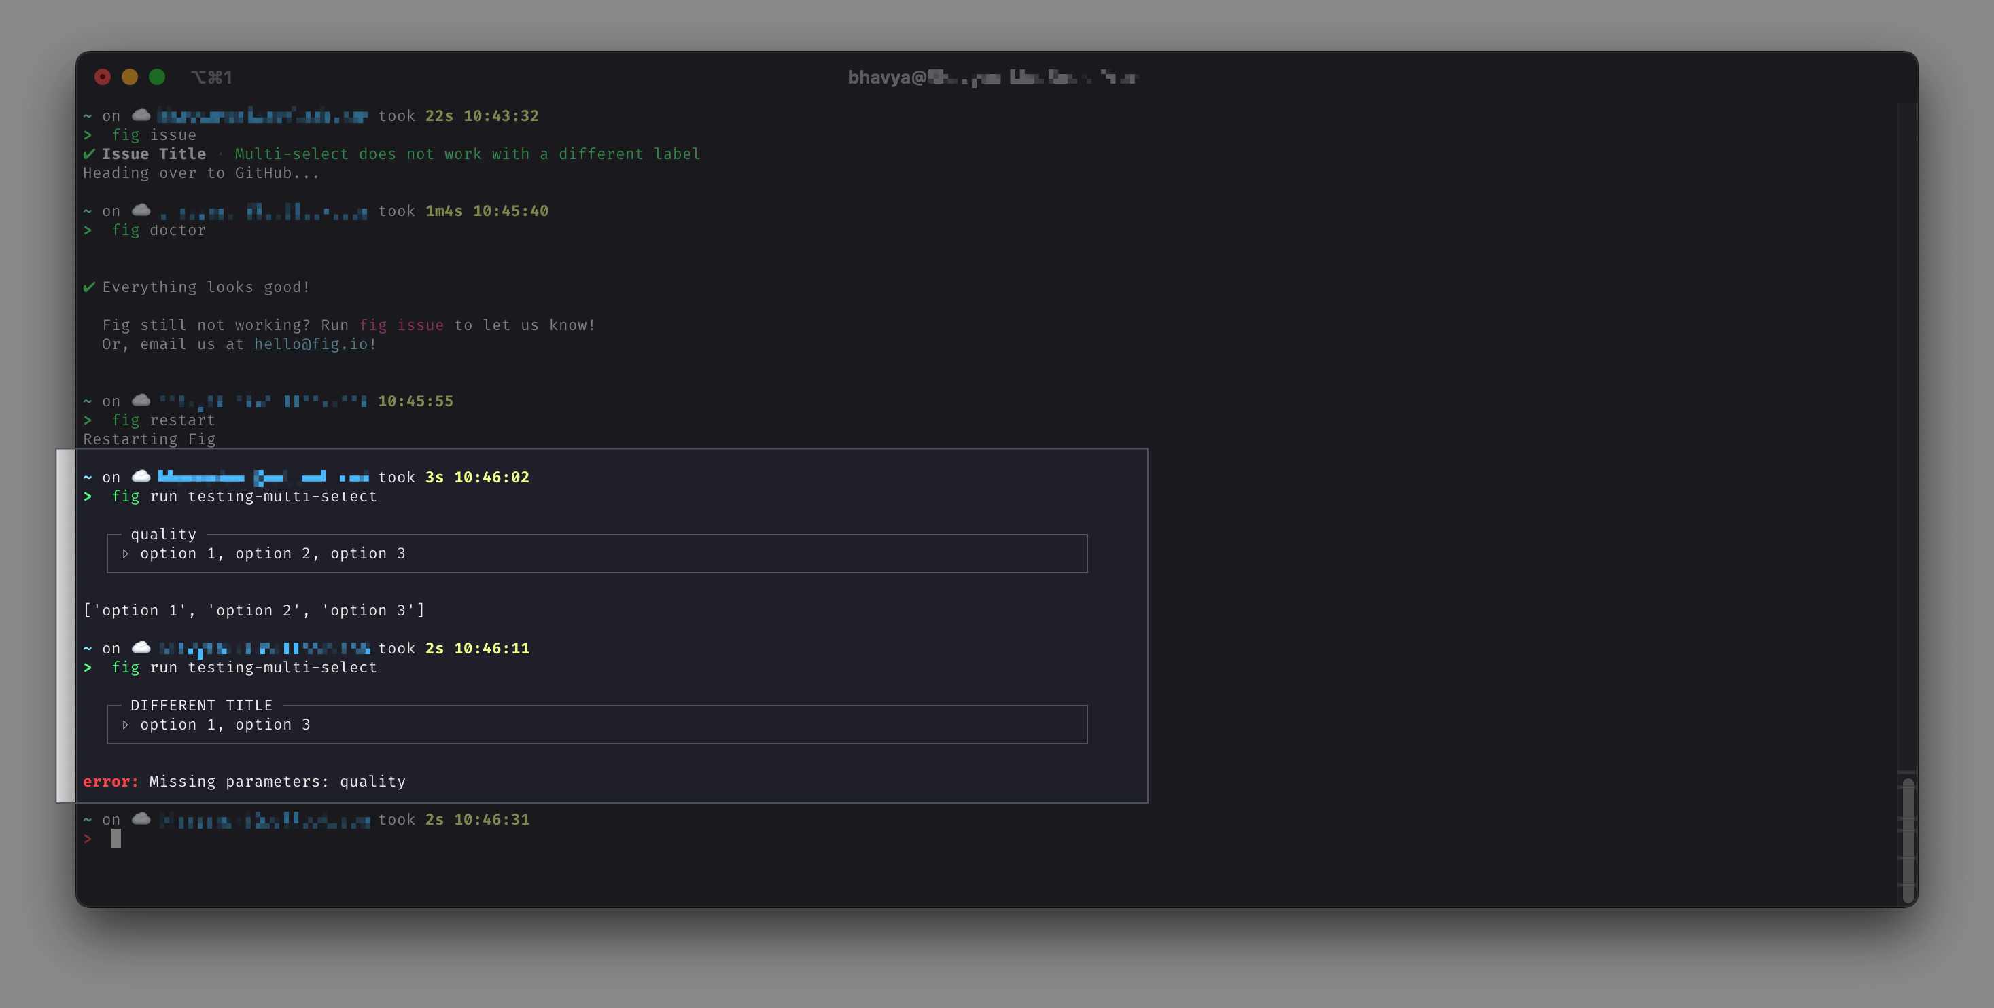Click the checkmark next to Everything looks good
The image size is (1994, 1008).
88,286
